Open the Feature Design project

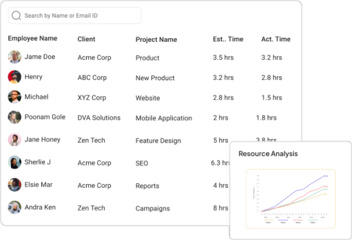[x=158, y=141]
